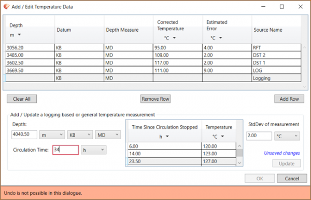Click scroll down arrow of main temperature table
Viewport: 311px width, 200px height.
click(304, 87)
